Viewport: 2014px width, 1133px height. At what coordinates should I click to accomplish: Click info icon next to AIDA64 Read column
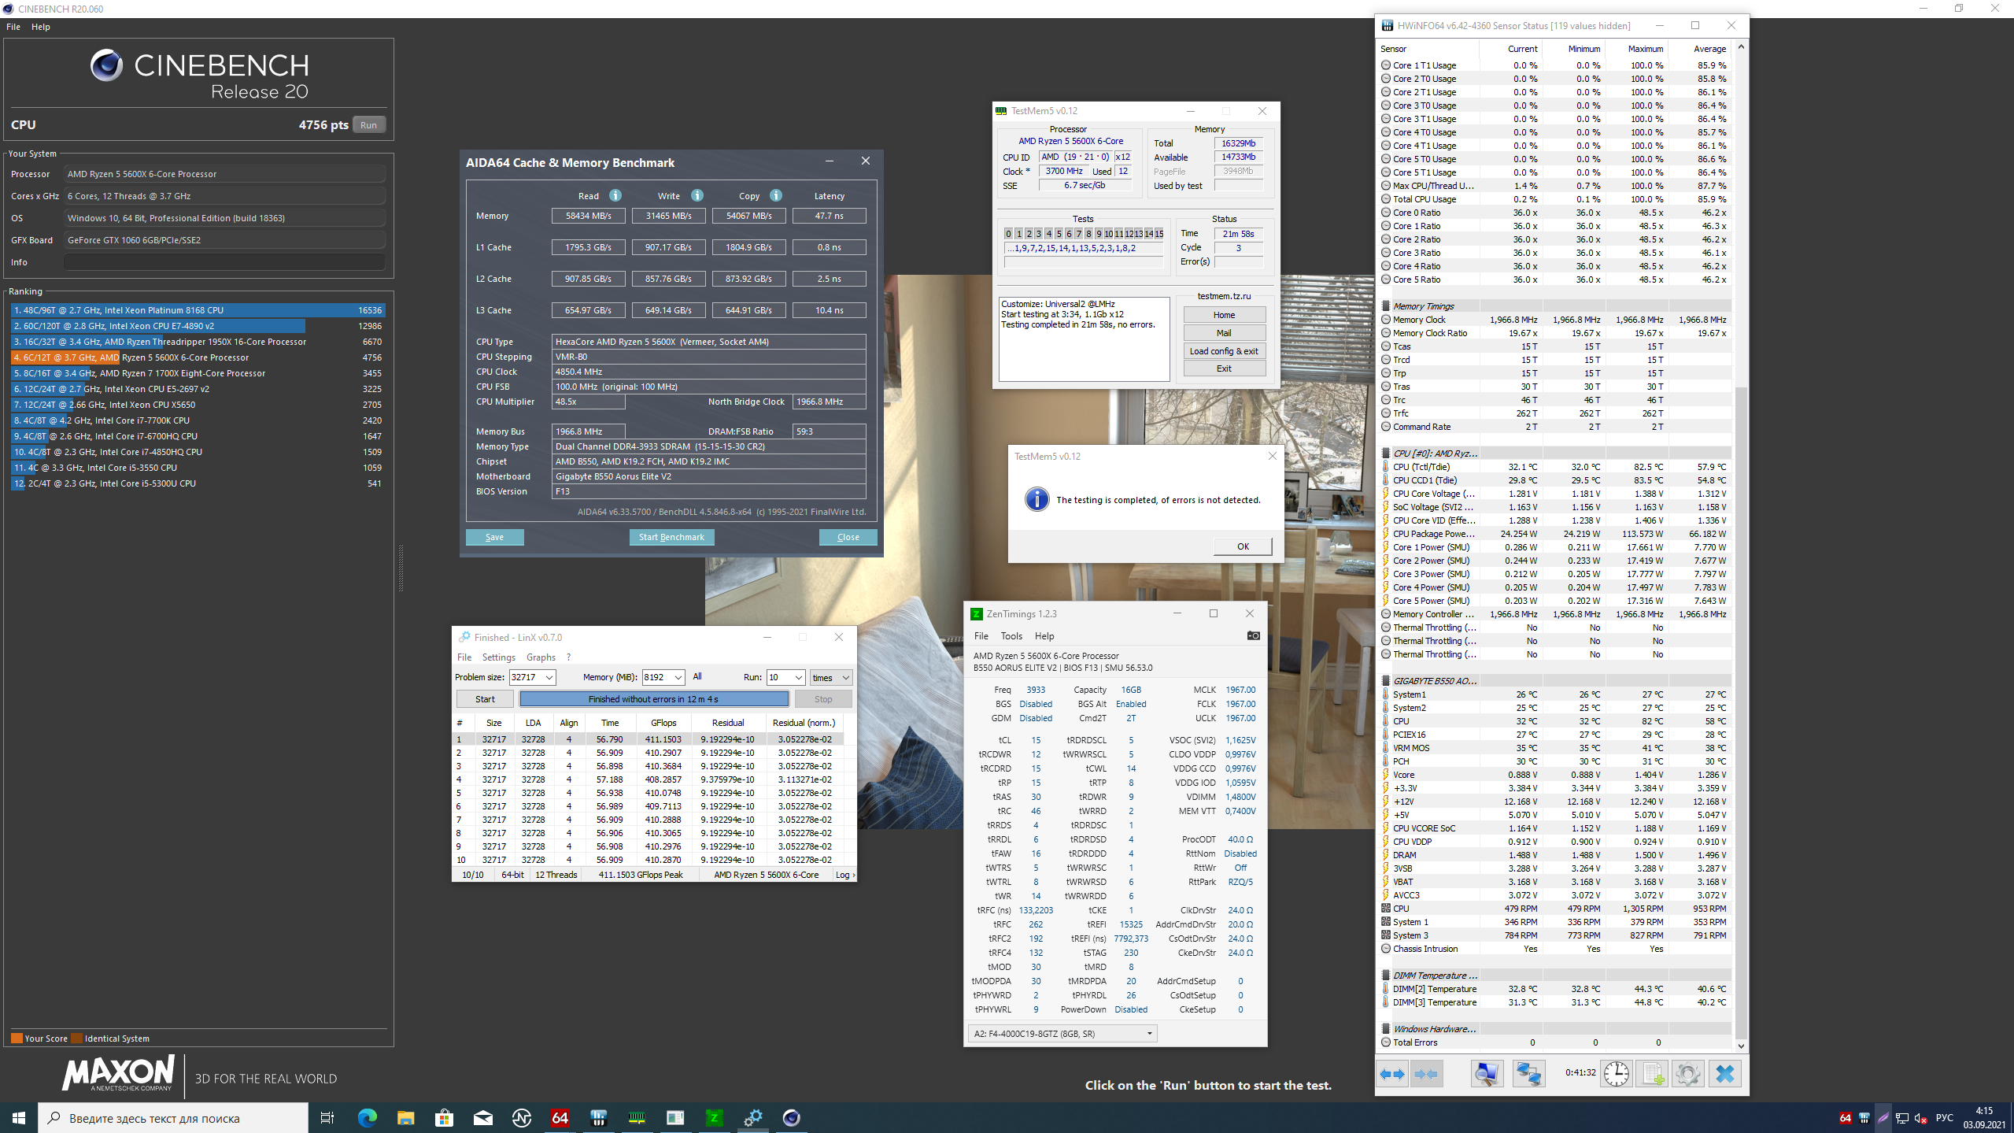tap(615, 196)
